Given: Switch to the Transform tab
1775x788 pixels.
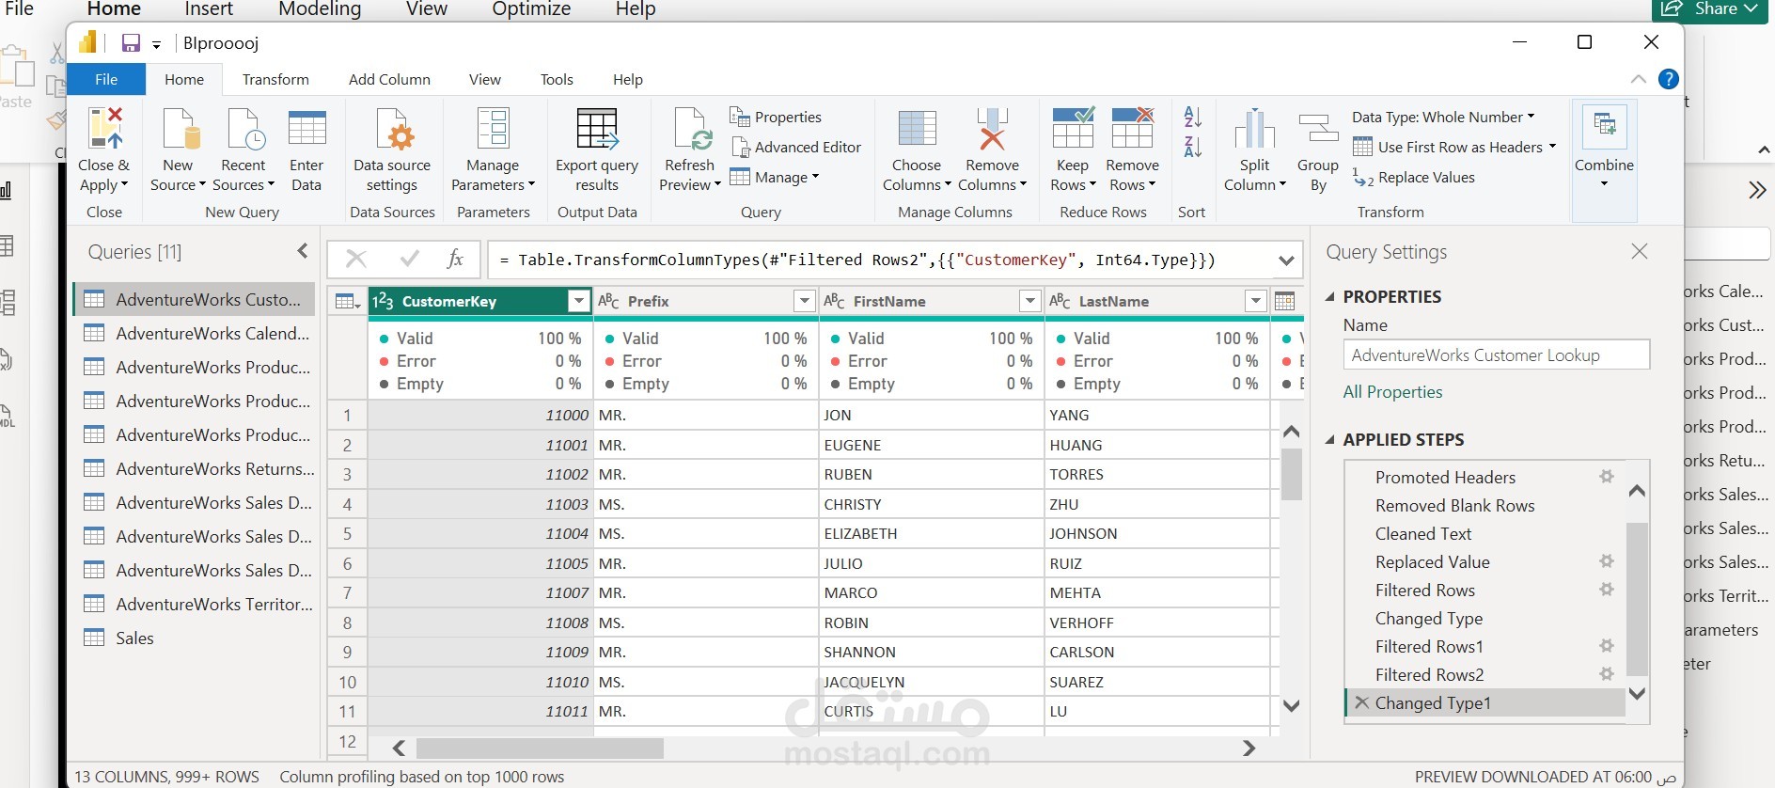Looking at the screenshot, I should click(x=275, y=80).
